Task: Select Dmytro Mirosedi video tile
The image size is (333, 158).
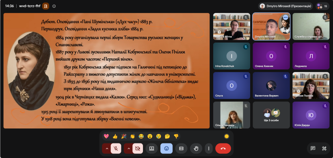Action: pos(271,26)
